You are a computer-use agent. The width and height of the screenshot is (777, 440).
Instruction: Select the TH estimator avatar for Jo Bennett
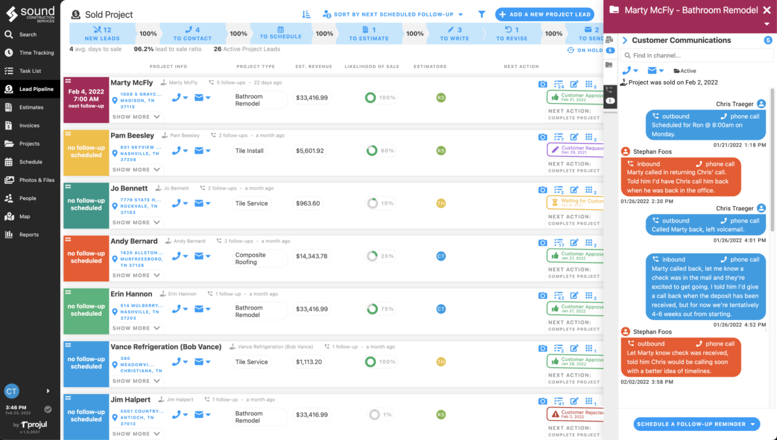[x=441, y=203]
